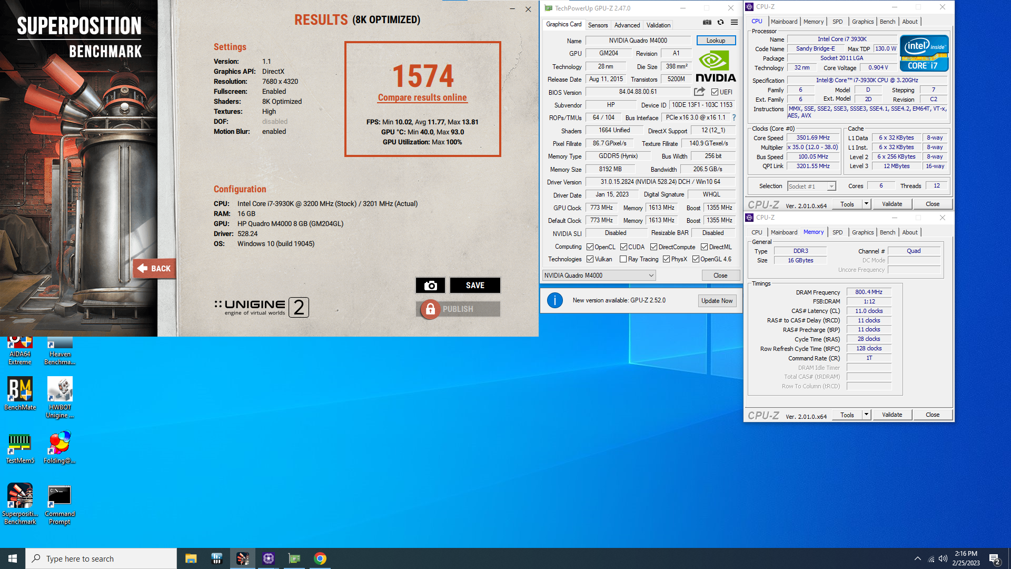
Task: Toggle the PhysX checkbox
Action: [666, 259]
